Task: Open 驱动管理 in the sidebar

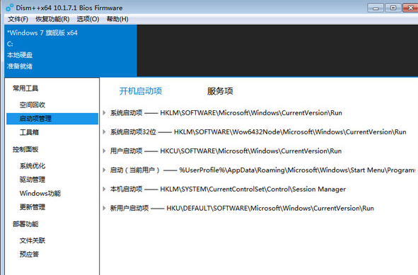Action: pos(33,180)
